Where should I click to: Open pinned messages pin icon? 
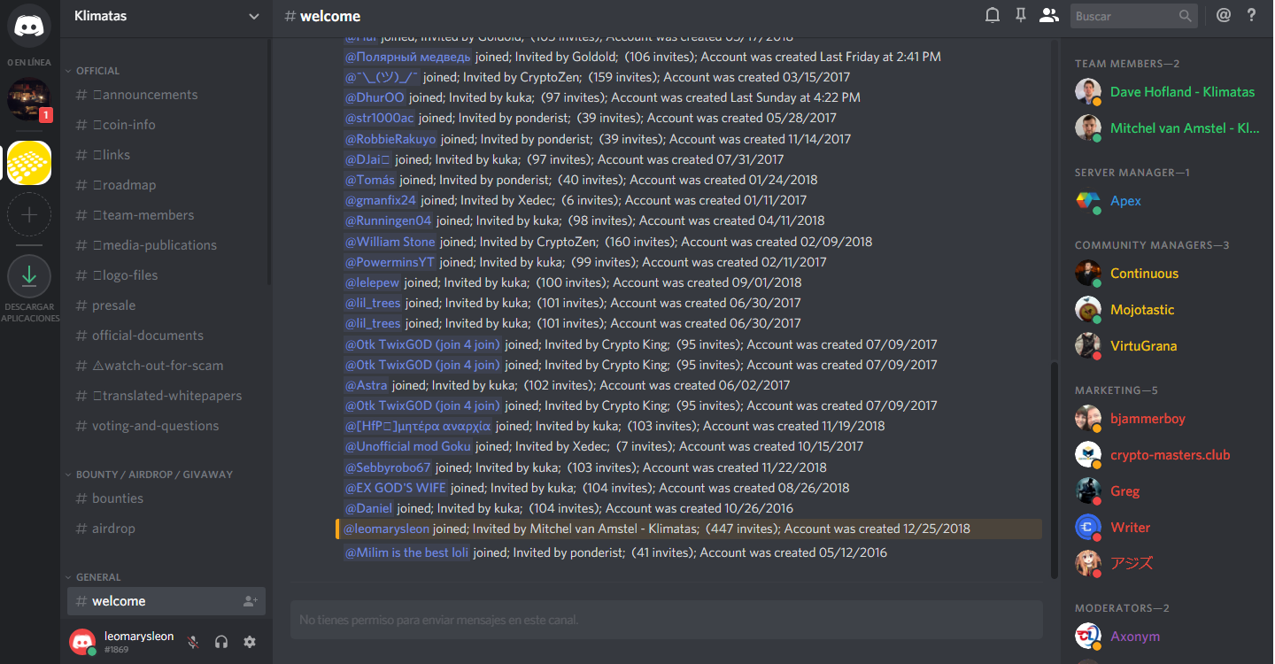(x=1020, y=15)
